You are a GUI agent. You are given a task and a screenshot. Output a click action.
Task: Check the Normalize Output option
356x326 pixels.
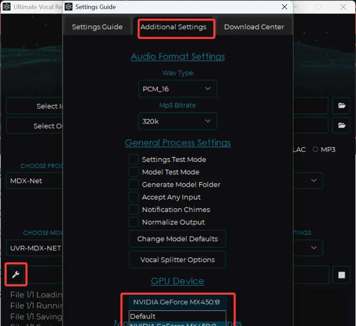(134, 222)
